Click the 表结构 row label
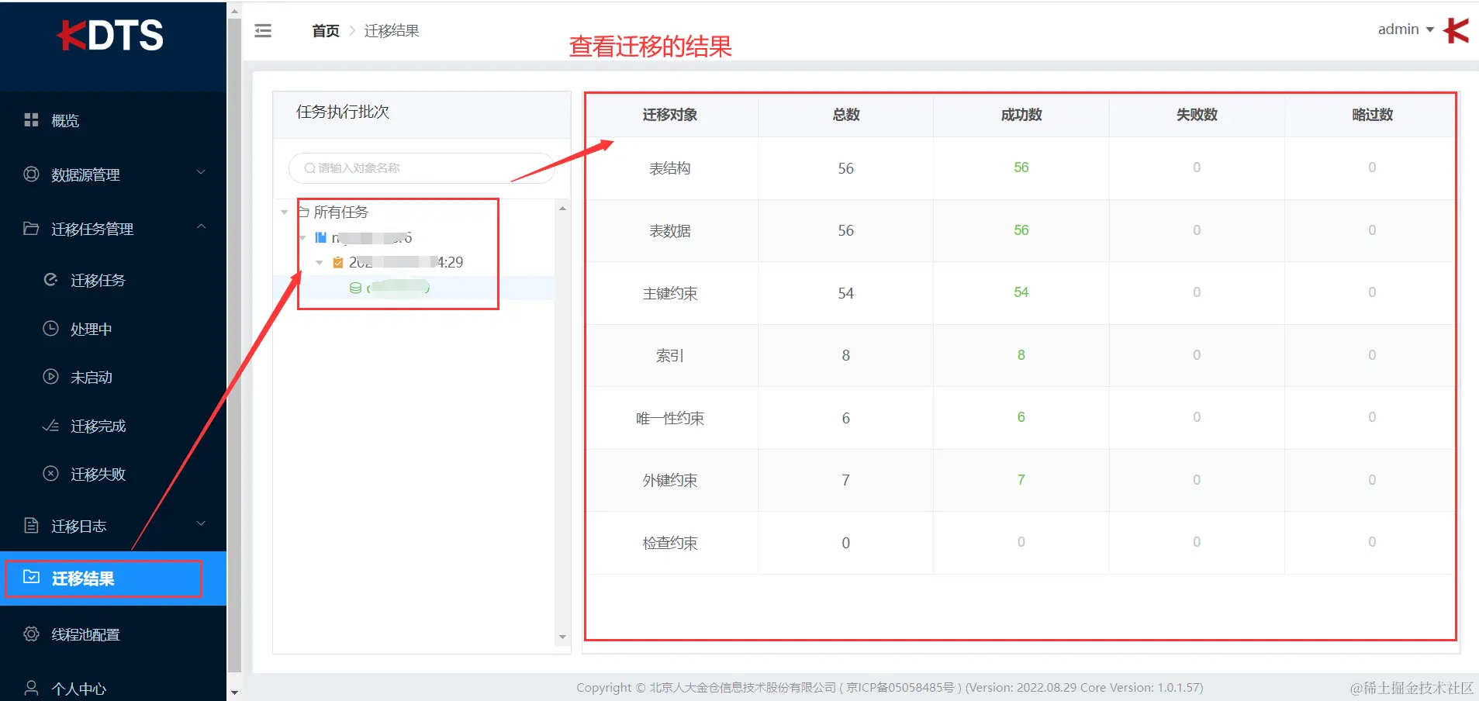The height and width of the screenshot is (701, 1479). [x=670, y=168]
